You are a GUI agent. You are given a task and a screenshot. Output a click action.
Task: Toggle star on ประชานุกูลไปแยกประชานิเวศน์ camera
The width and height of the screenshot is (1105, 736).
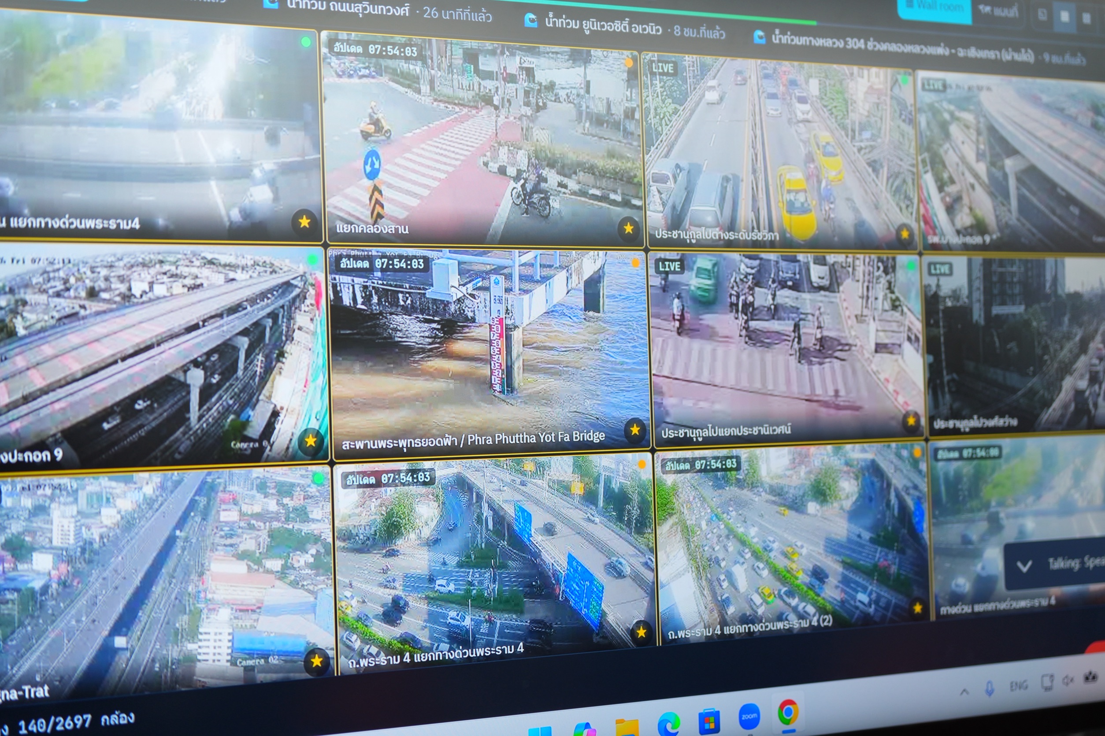tap(911, 420)
